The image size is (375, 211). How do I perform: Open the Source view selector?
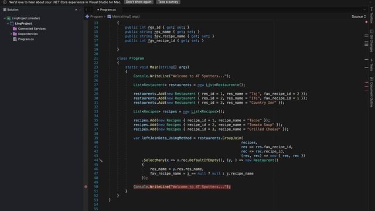[359, 16]
